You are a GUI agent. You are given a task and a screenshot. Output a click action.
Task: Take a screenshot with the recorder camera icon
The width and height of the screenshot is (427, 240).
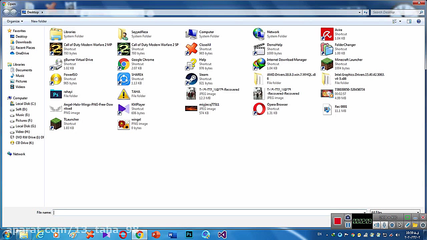(348, 218)
